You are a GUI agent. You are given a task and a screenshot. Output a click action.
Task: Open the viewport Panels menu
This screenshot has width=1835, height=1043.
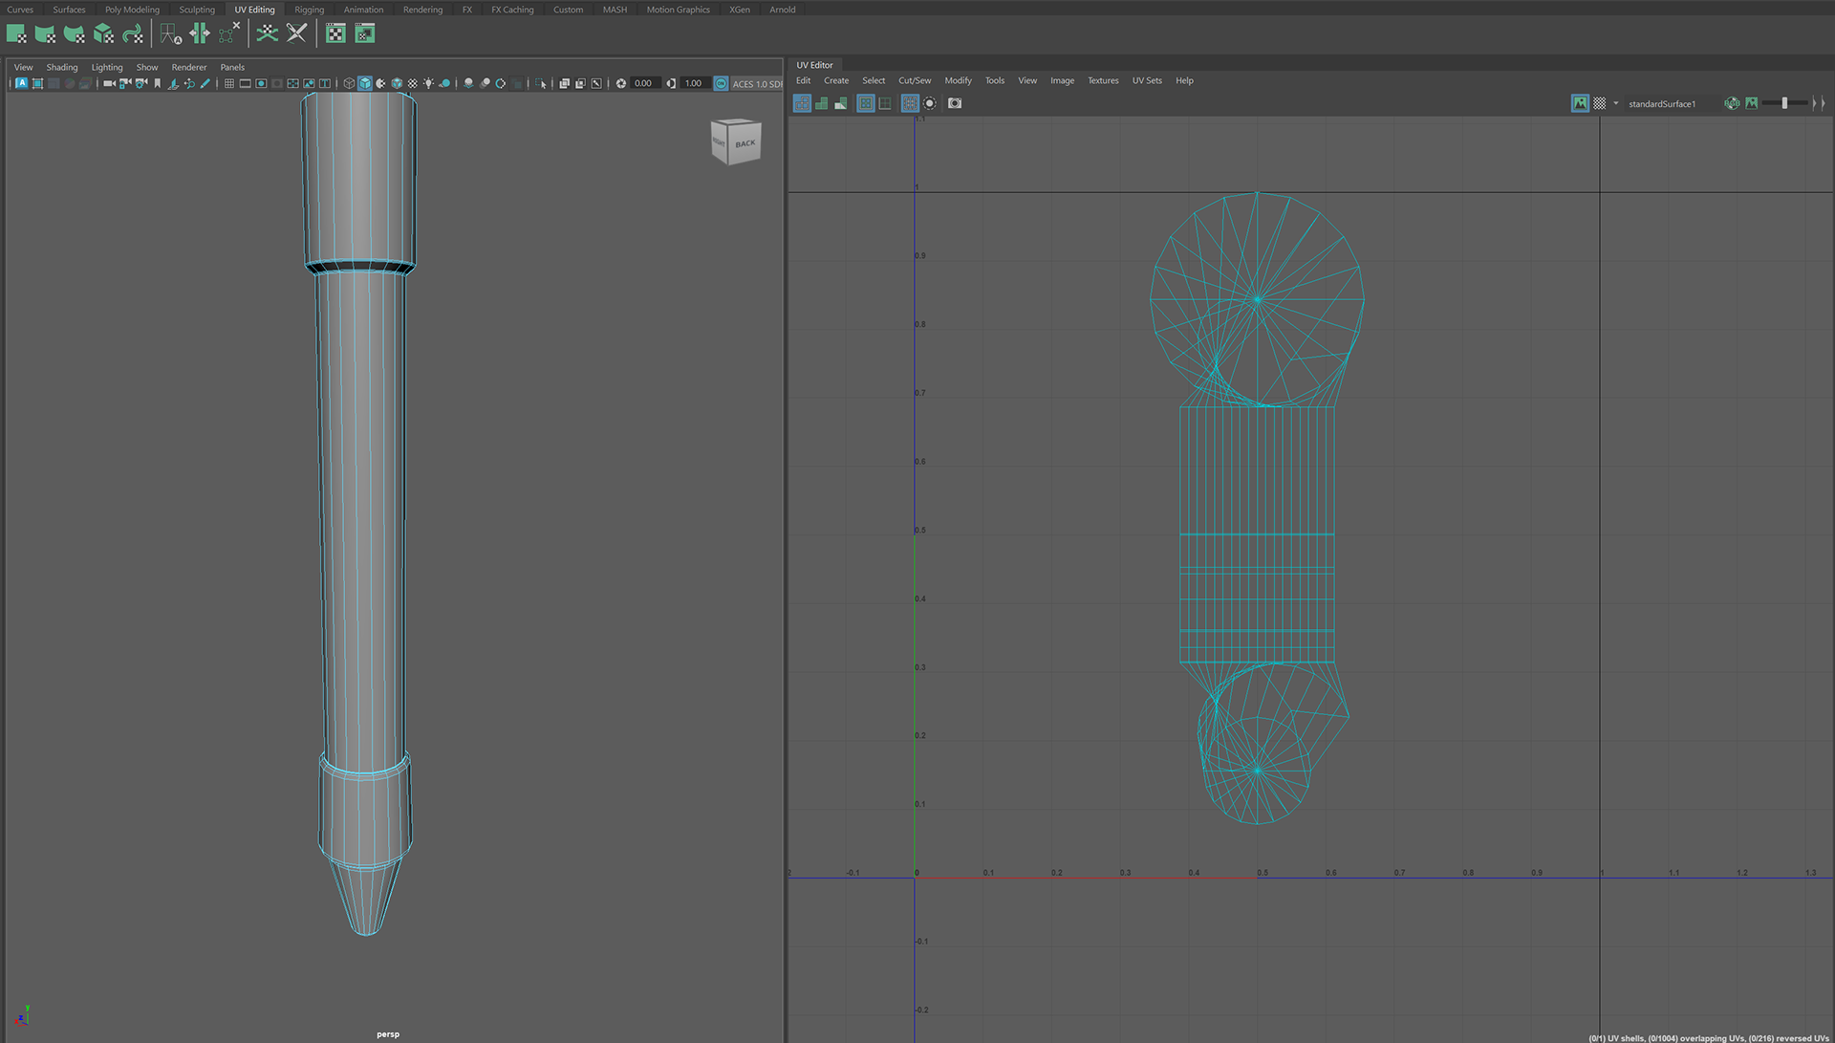click(232, 67)
